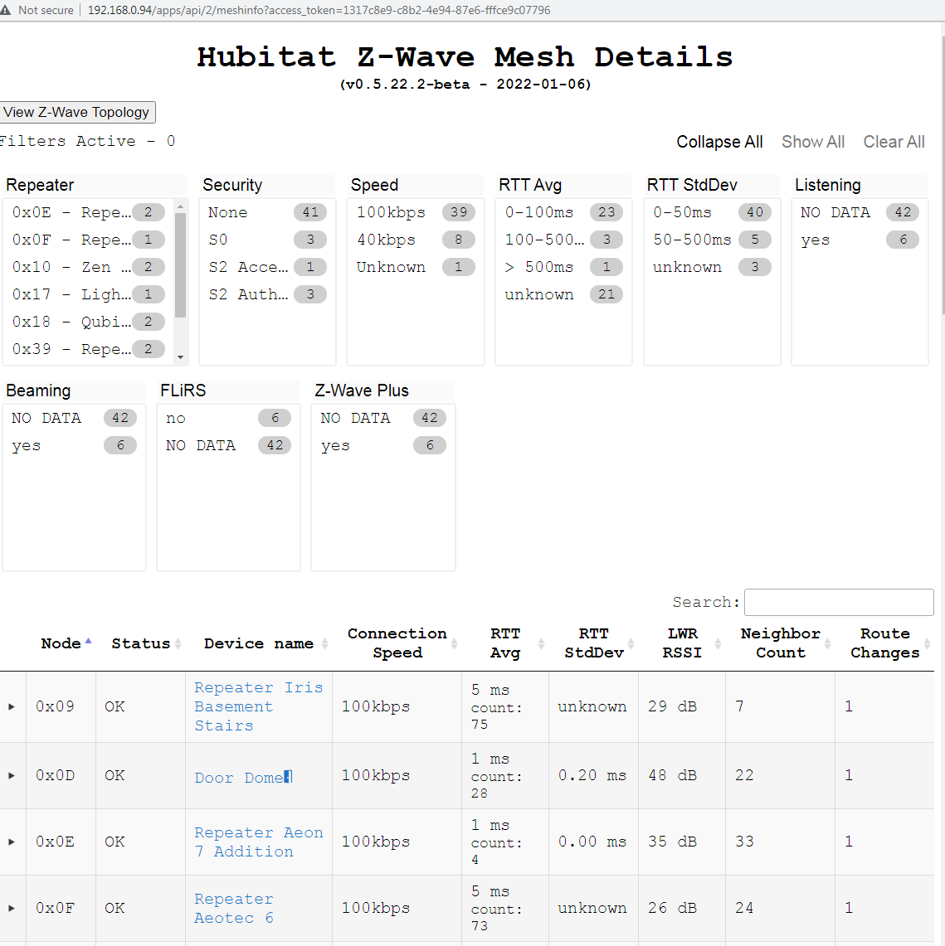Filter Beaming by NO DATA
945x946 pixels.
(x=75, y=418)
